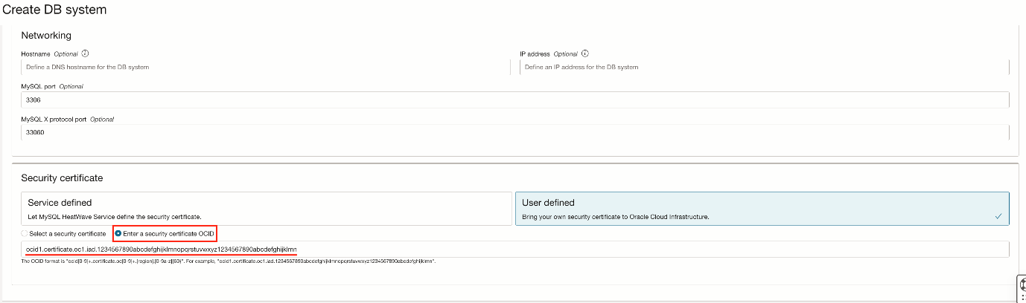The height and width of the screenshot is (303, 1026).
Task: Click the IP address info icon
Action: click(x=585, y=53)
